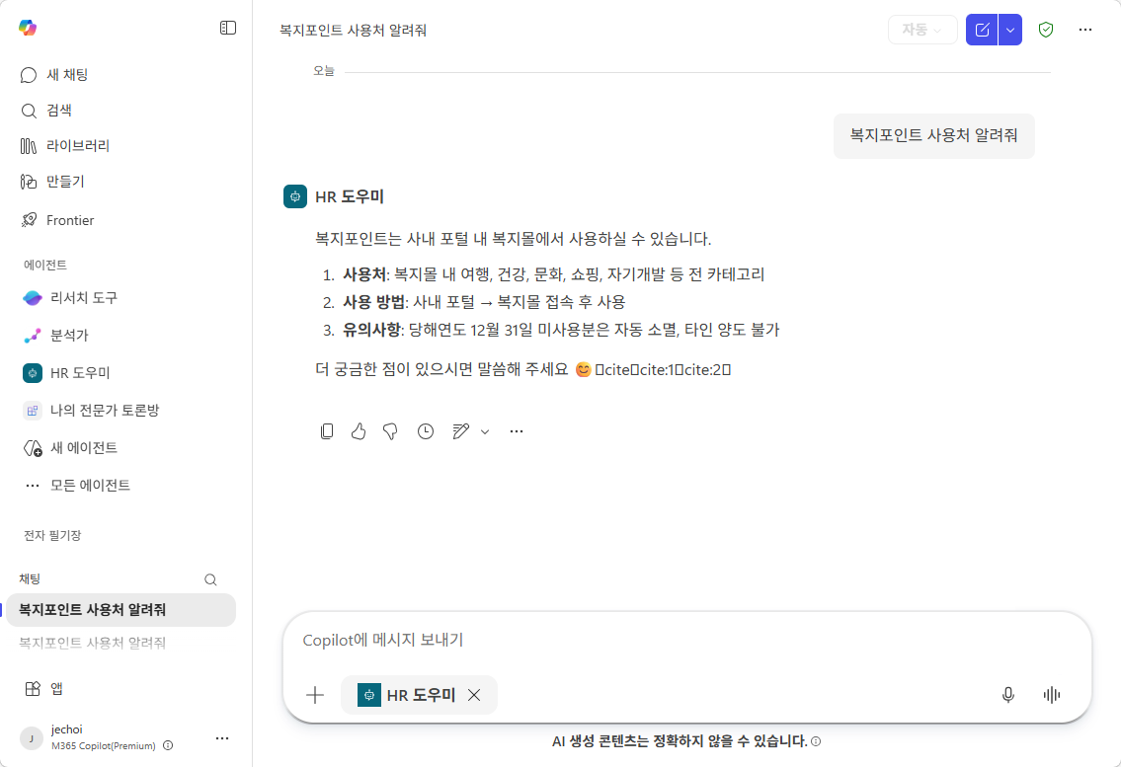
Task: Open 나의 전문가 토론방 agent
Action: 91,411
